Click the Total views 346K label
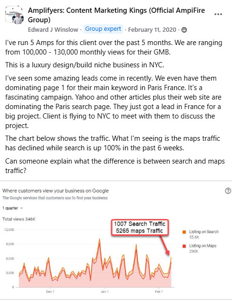This screenshot has width=232, height=302. coord(19,219)
